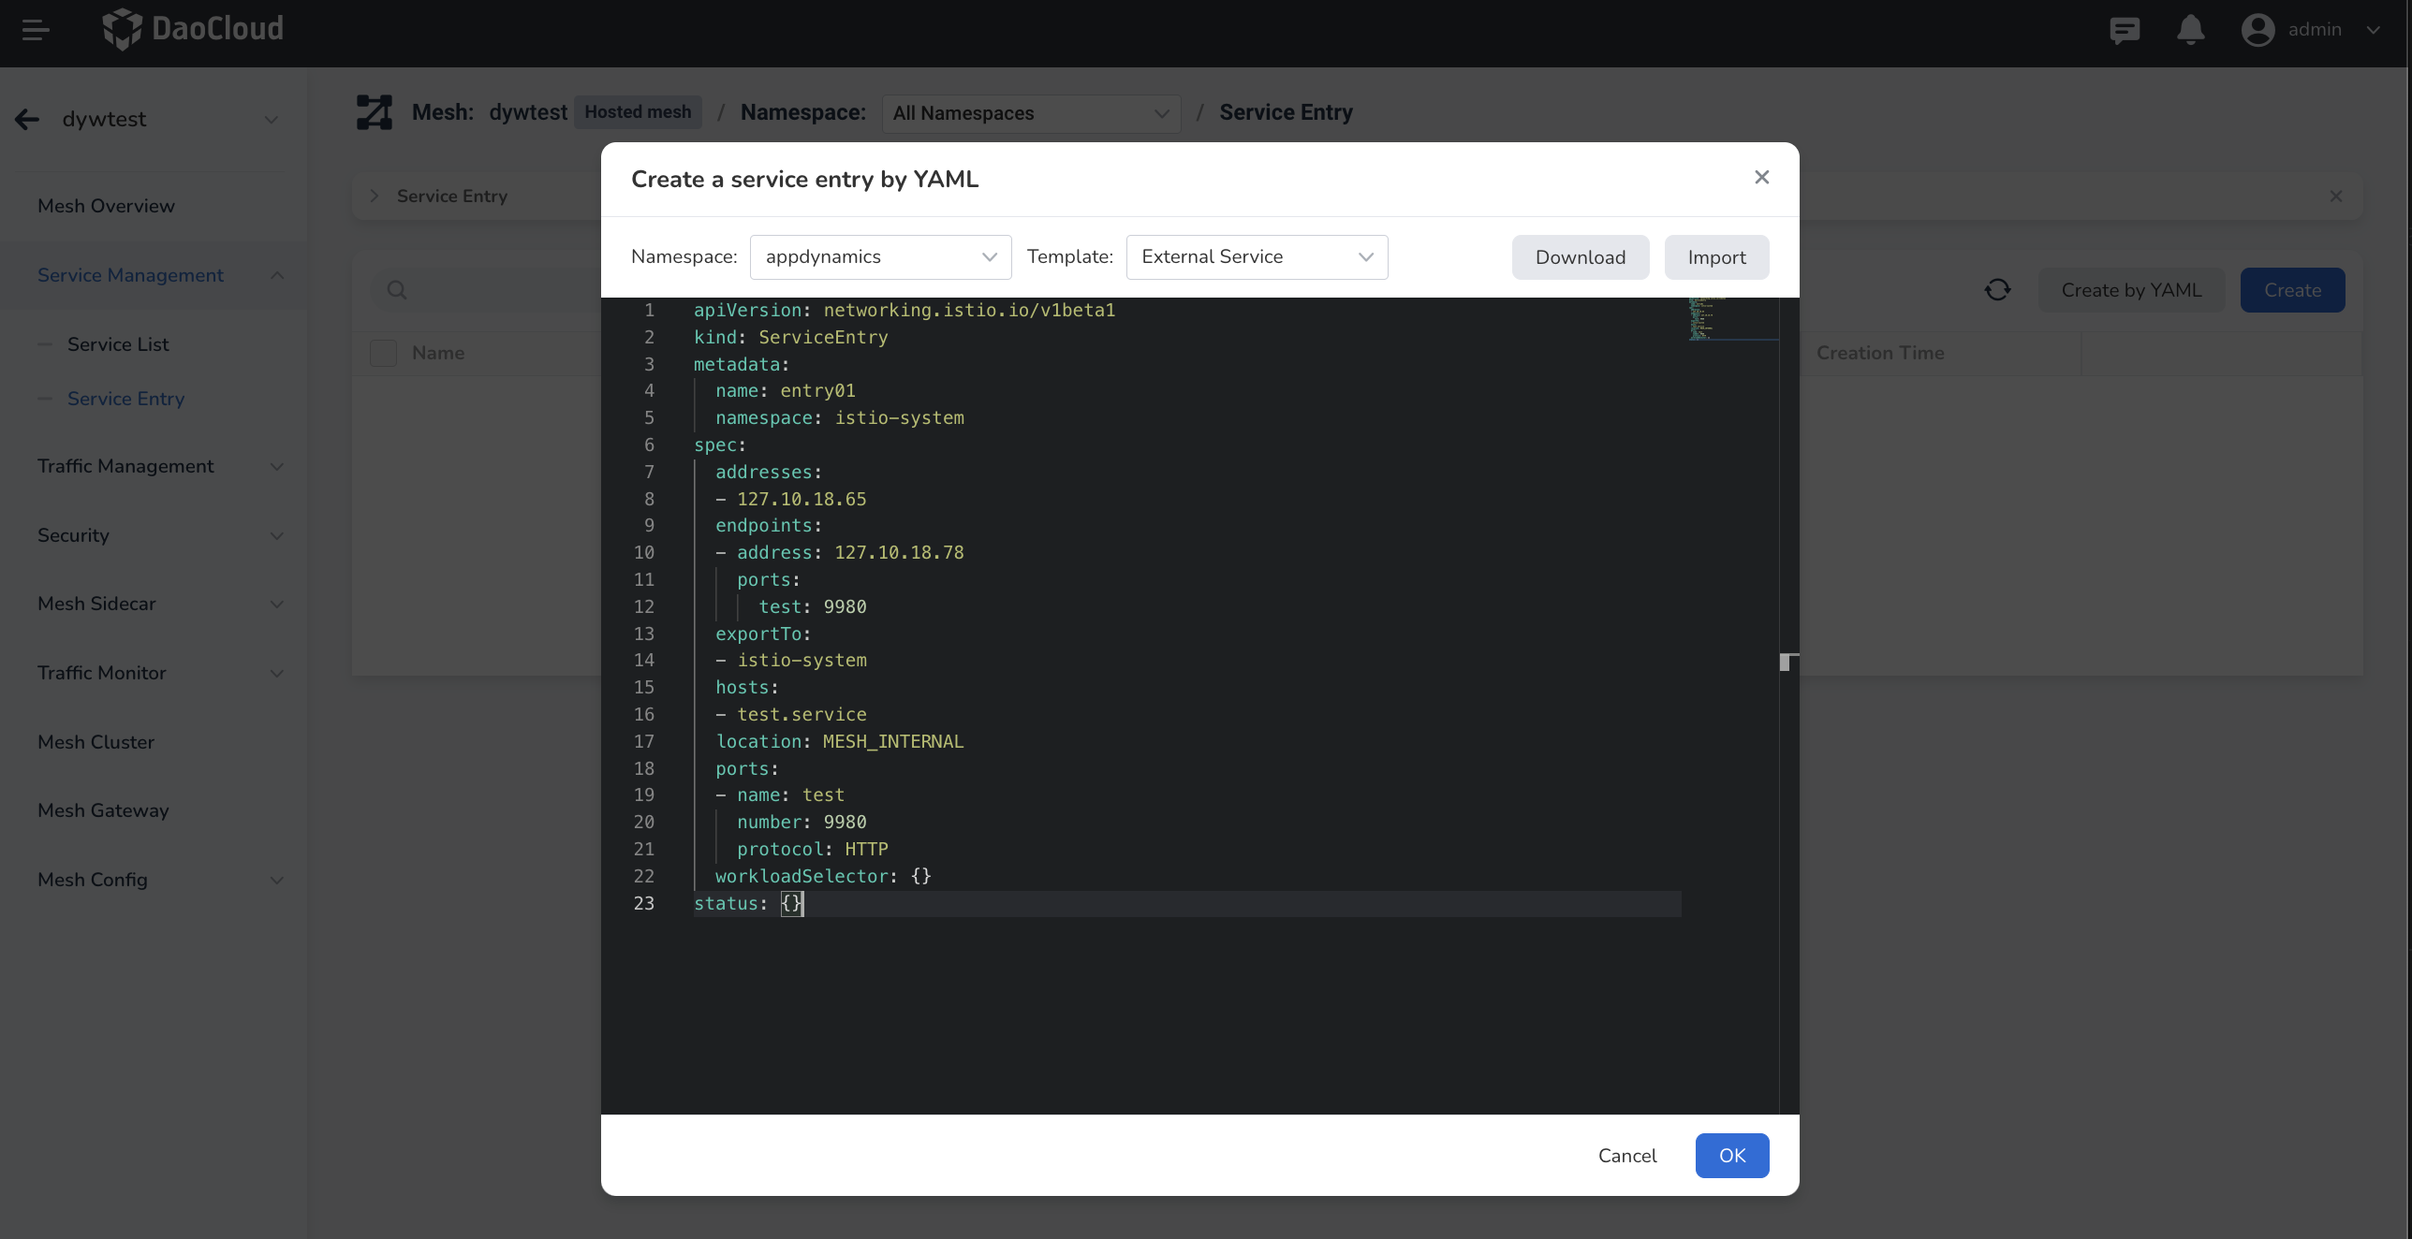Screen dimensions: 2412x1239
Task: Go back with the left arrow
Action: click(27, 119)
